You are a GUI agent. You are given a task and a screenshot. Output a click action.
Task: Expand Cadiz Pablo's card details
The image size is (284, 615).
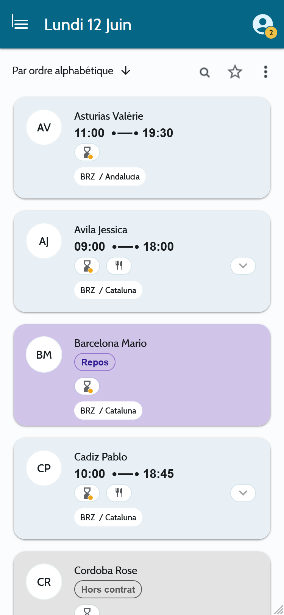coord(243,493)
